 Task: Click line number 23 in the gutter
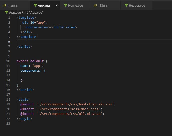[8, 124]
